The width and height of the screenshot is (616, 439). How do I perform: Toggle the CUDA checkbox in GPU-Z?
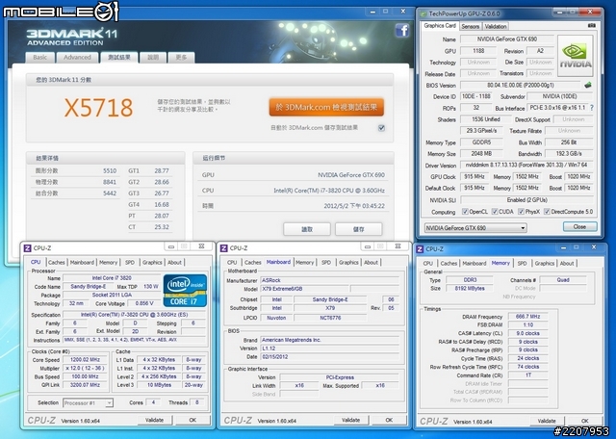(x=495, y=212)
